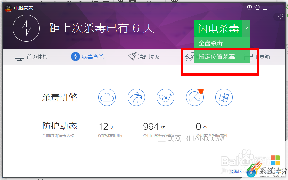This screenshot has height=180, width=288.
Task: Click the wave-arrow antivirus engine icon
Action: click(x=166, y=97)
